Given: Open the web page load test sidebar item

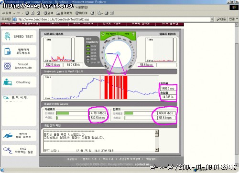Looking at the screenshot, I should click(19, 51).
